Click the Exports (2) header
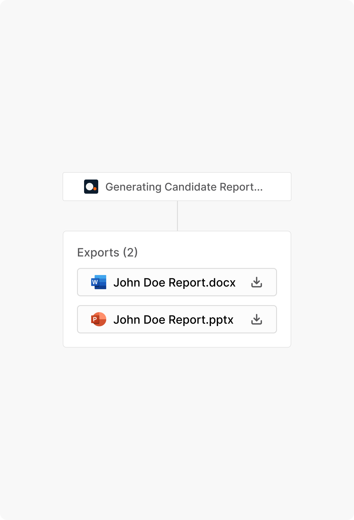This screenshot has height=520, width=354. pyautogui.click(x=108, y=252)
